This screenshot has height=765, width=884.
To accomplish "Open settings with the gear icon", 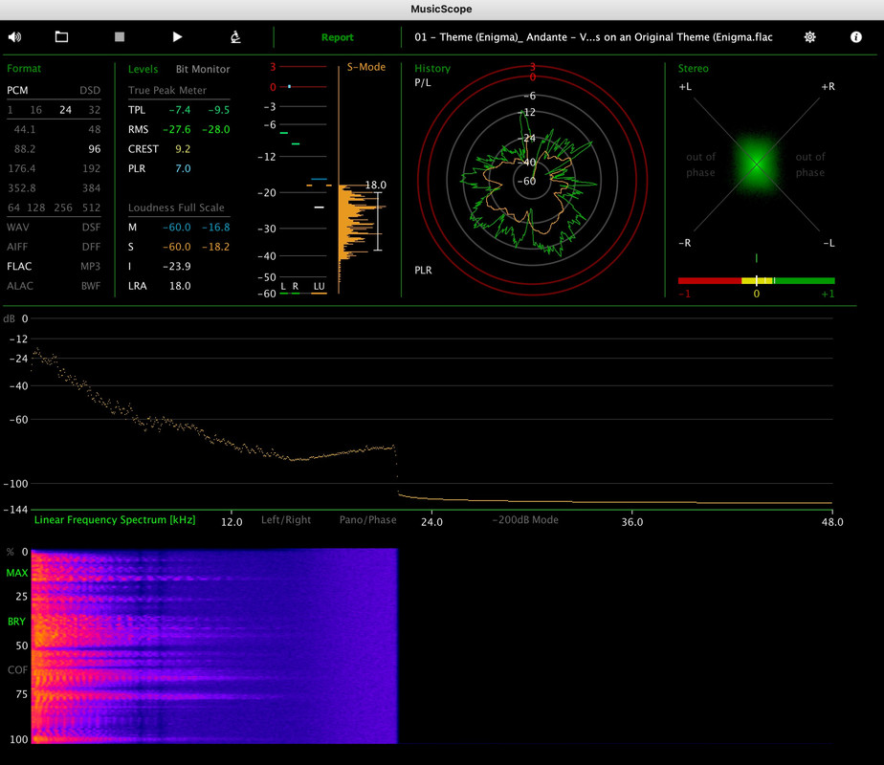I will (x=809, y=37).
